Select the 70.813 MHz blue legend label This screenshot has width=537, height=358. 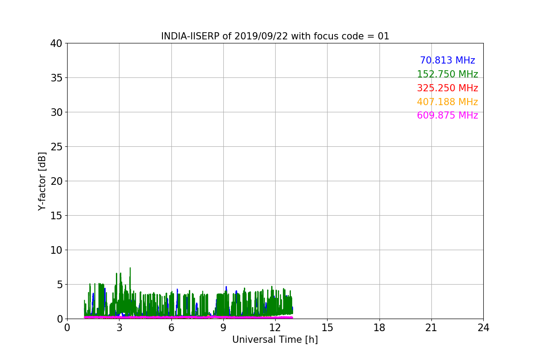(447, 60)
